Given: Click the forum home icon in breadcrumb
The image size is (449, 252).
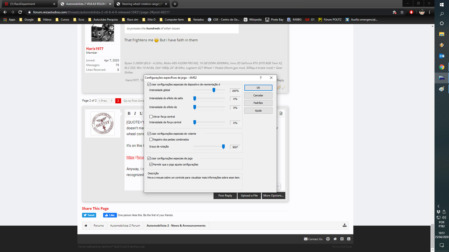Looking at the screenshot, I should coord(86,225).
